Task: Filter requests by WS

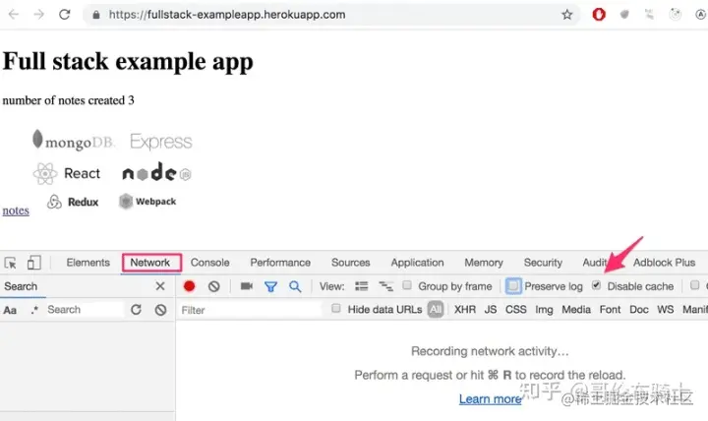Action: coord(666,310)
